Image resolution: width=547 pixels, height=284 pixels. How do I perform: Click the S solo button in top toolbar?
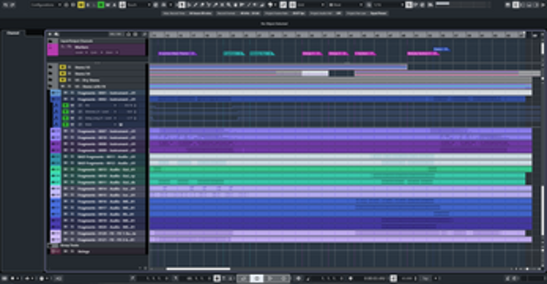click(89, 5)
